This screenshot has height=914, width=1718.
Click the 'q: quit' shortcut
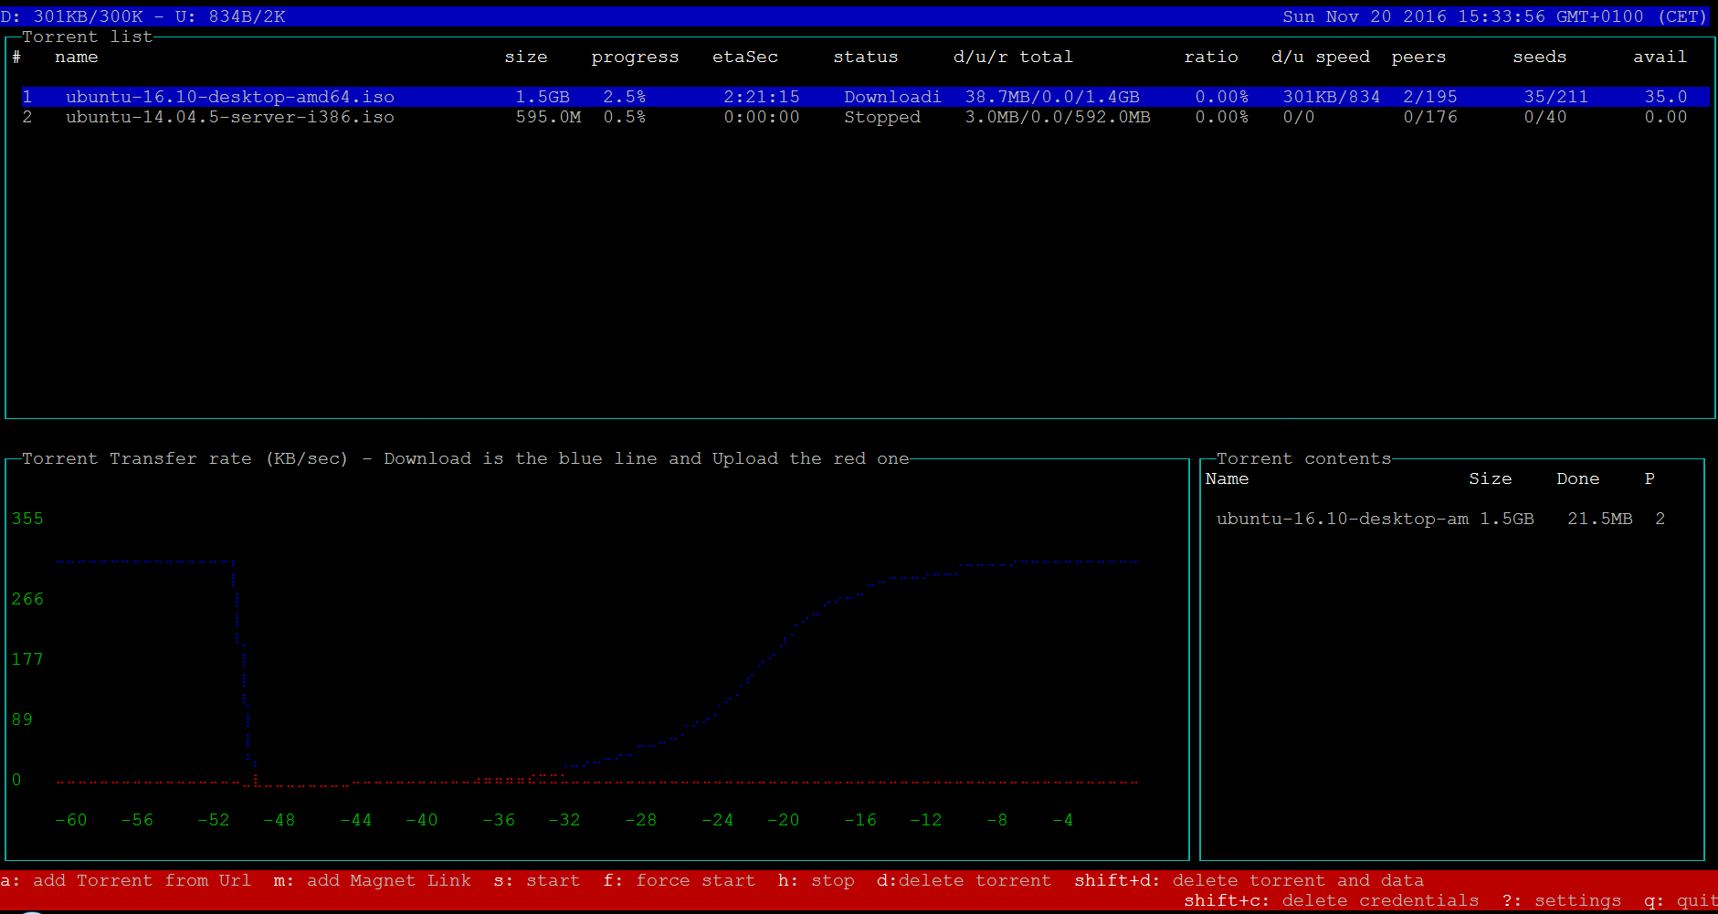tap(1681, 900)
